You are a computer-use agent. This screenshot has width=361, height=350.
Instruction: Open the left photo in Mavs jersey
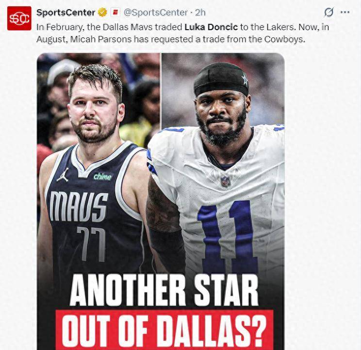tap(98, 201)
